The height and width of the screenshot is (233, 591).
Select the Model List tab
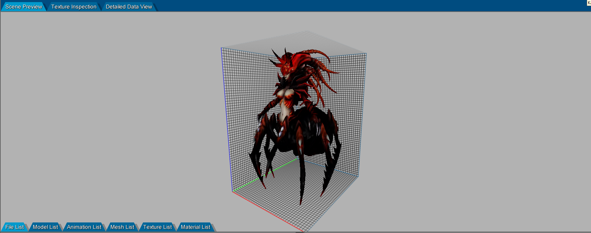point(45,227)
